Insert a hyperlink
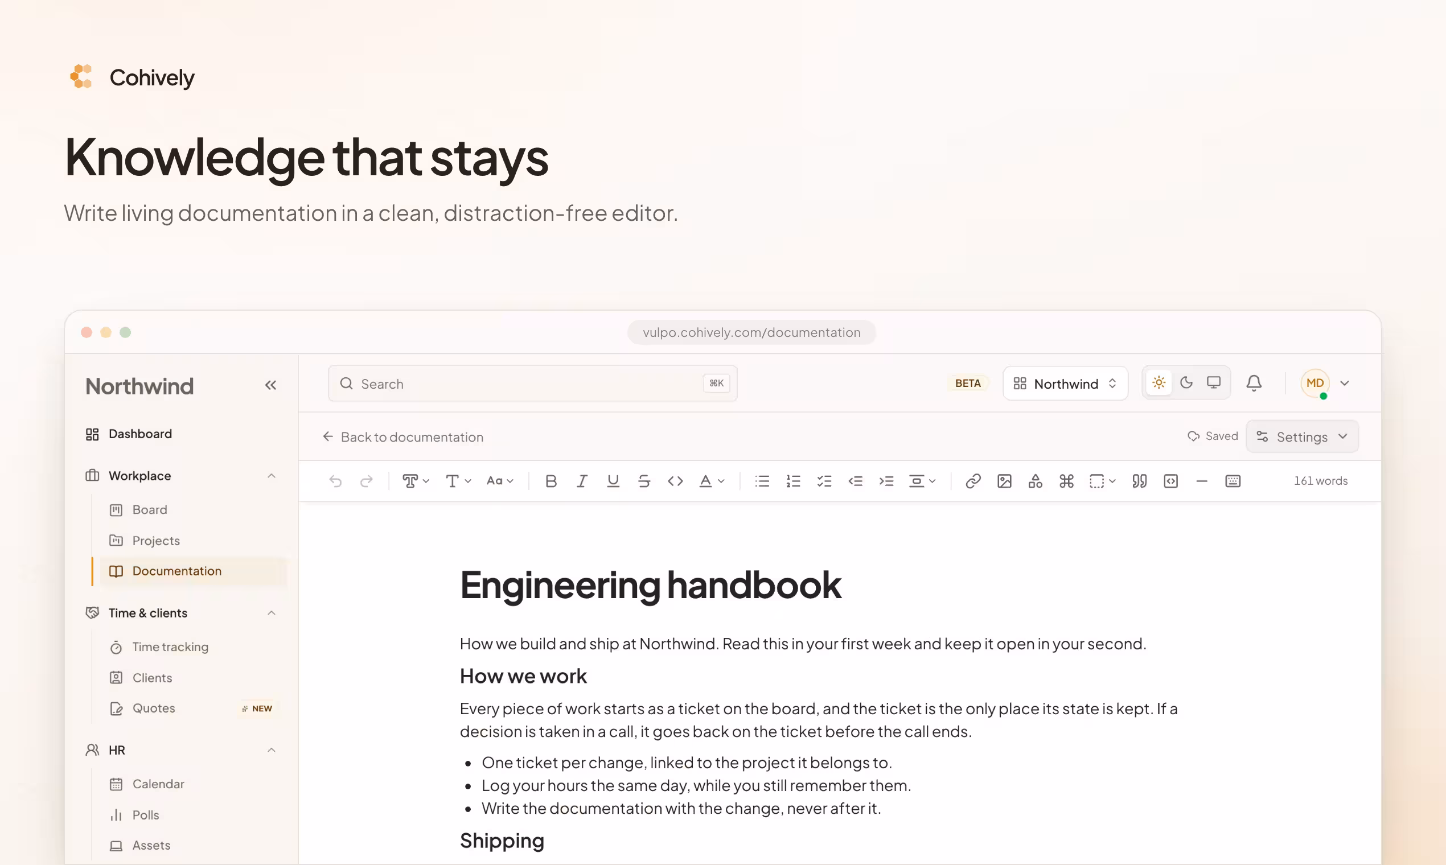Viewport: 1446px width, 865px height. tap(973, 481)
